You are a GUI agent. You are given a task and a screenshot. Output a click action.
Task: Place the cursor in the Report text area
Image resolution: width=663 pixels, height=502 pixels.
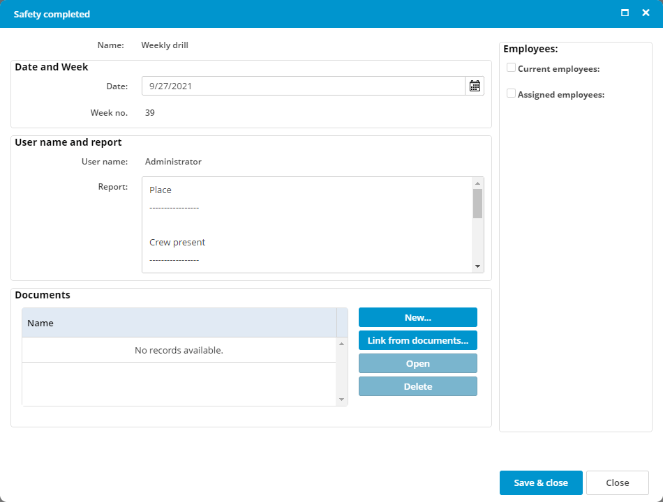(307, 225)
